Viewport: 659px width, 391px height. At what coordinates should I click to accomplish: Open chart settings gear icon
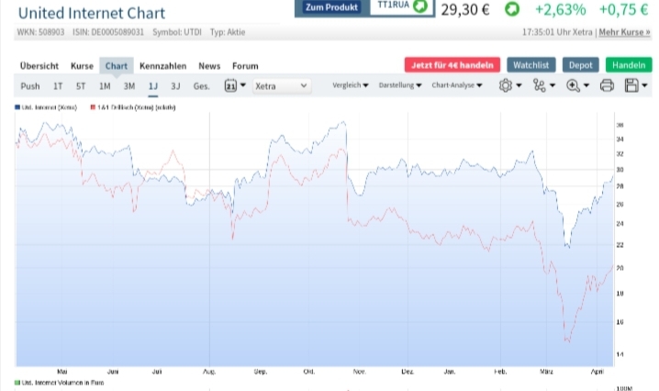(x=505, y=86)
